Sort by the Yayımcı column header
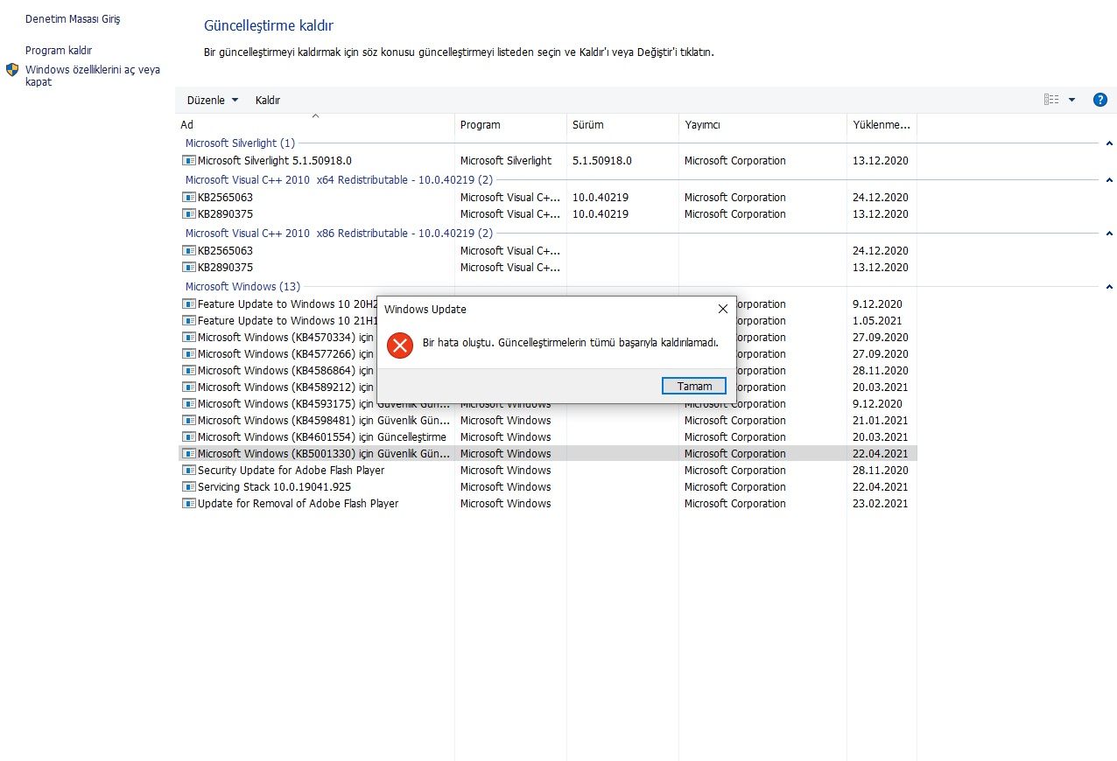1117x761 pixels. tap(762, 125)
